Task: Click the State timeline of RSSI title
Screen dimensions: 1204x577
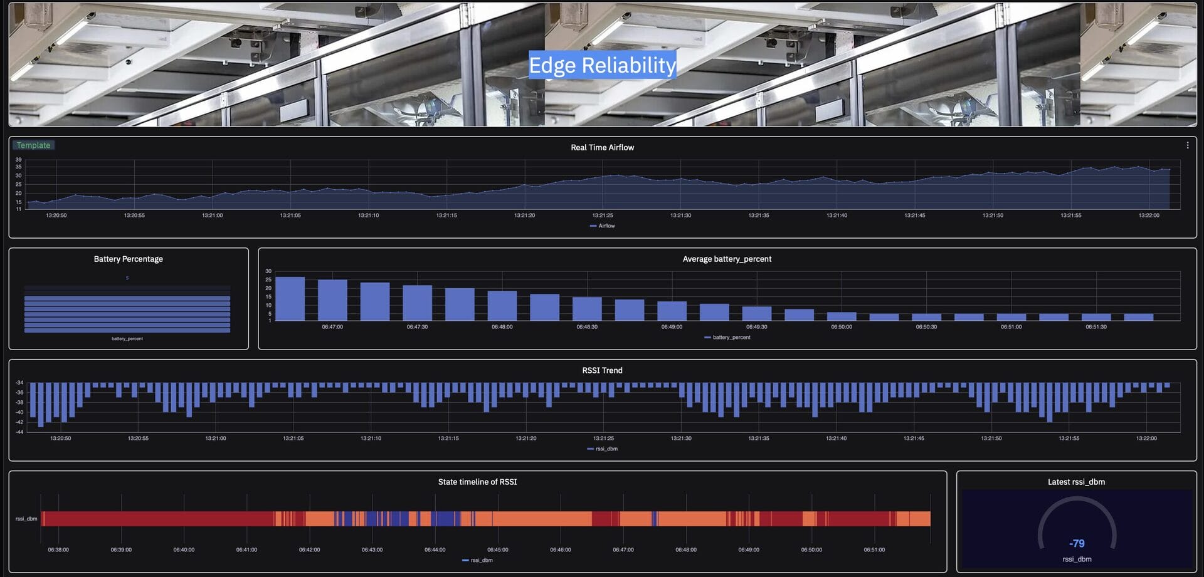Action: [477, 482]
